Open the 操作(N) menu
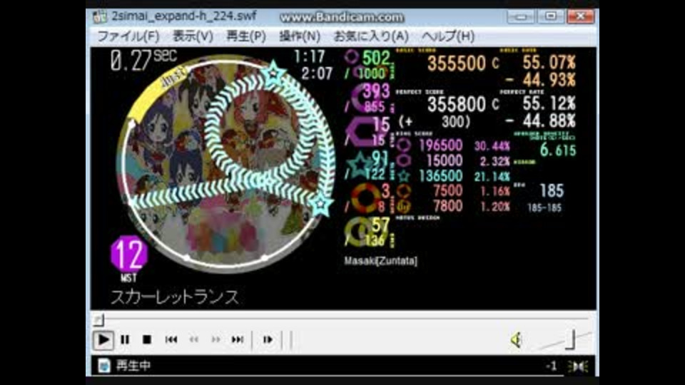685x385 pixels. click(x=300, y=36)
